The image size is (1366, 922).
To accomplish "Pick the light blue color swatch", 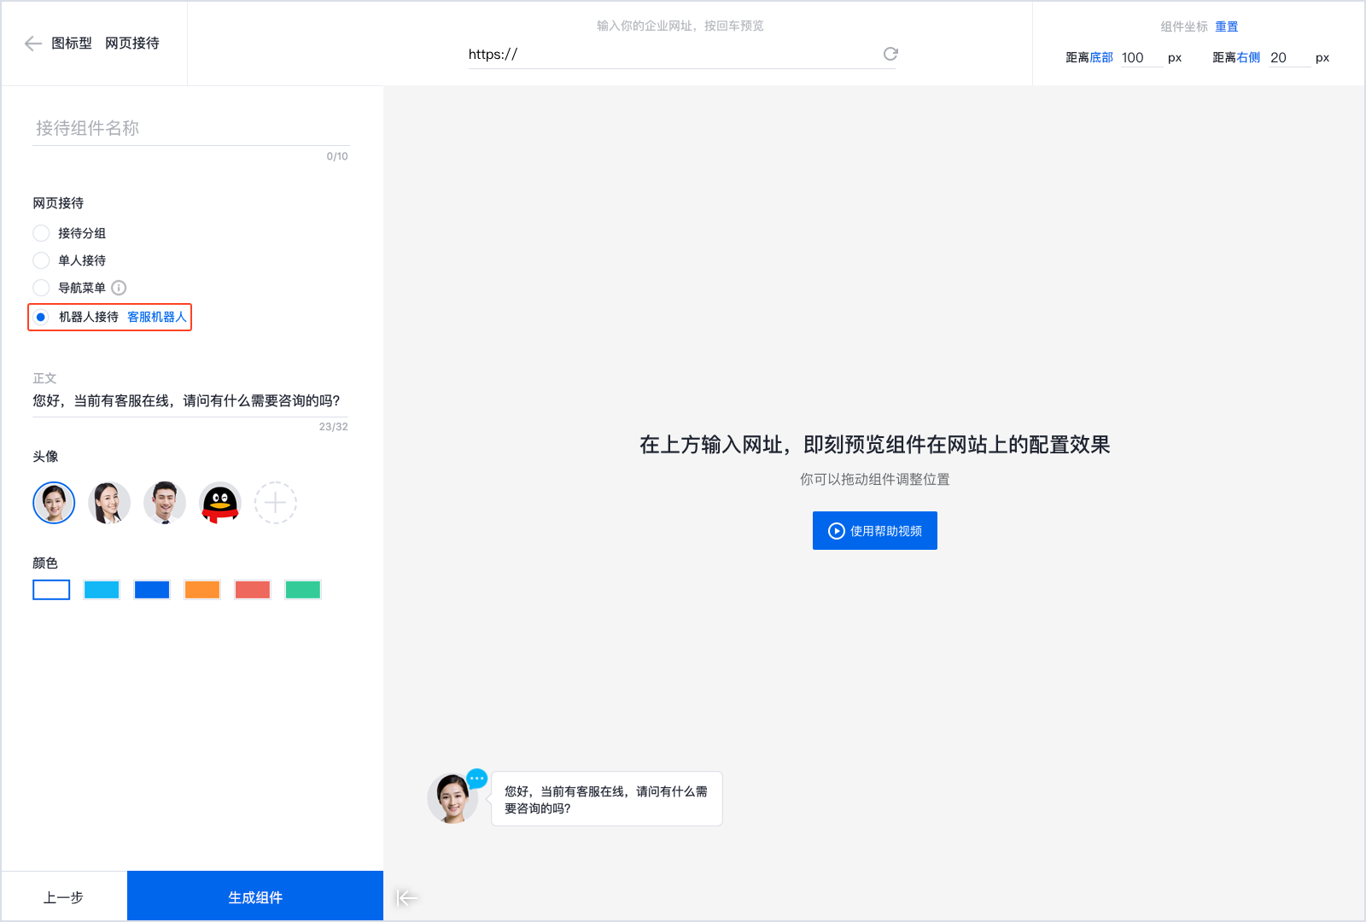I will [x=102, y=590].
